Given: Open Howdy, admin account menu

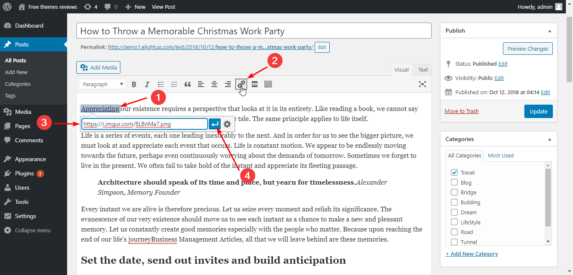Looking at the screenshot, I should pyautogui.click(x=540, y=7).
